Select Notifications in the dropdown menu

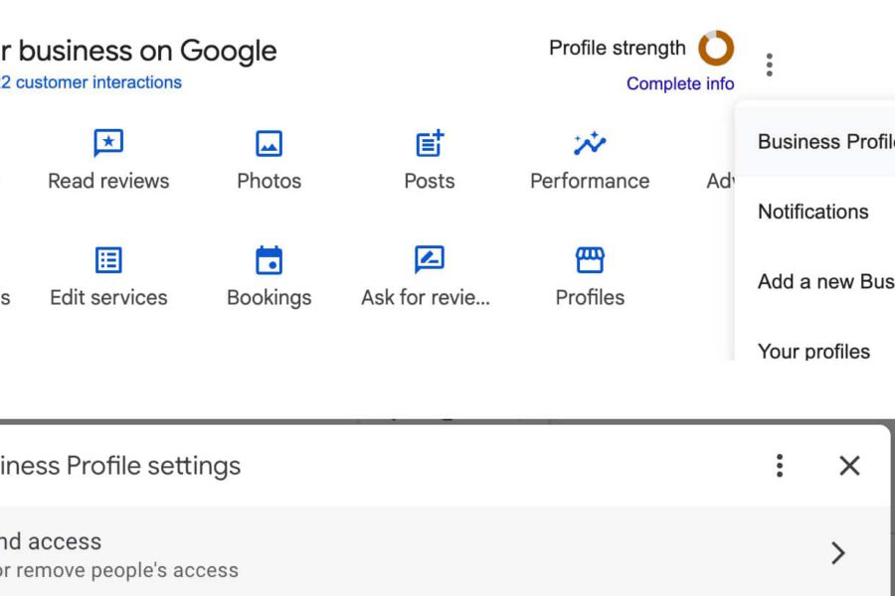[815, 212]
